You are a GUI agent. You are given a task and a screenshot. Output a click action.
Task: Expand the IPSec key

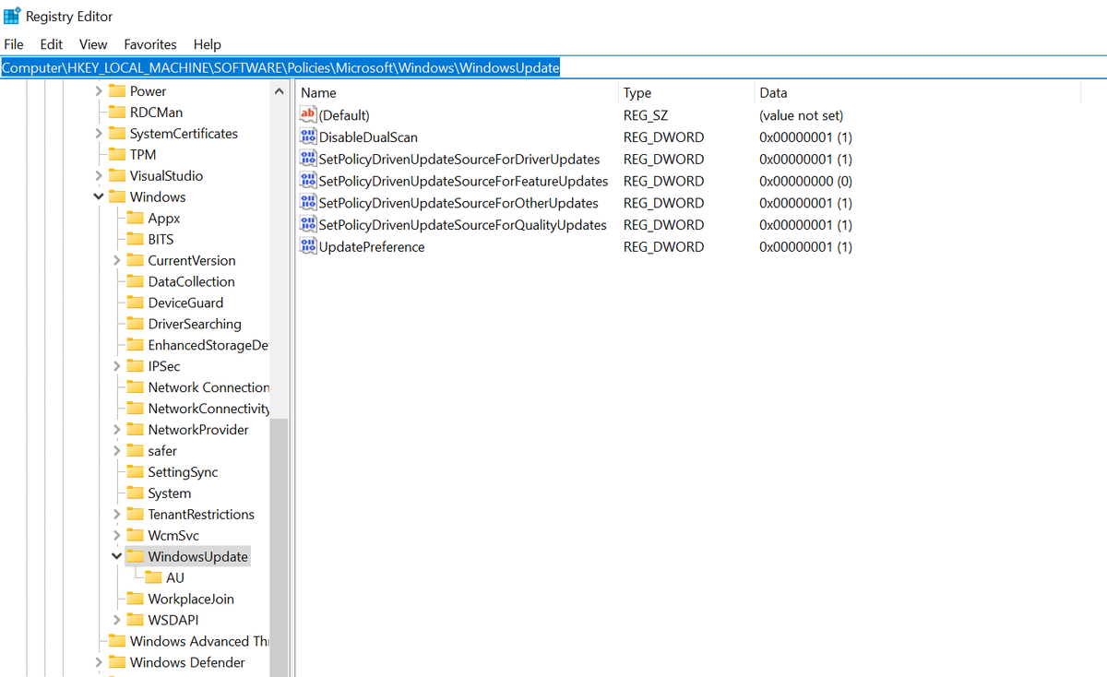(x=117, y=367)
